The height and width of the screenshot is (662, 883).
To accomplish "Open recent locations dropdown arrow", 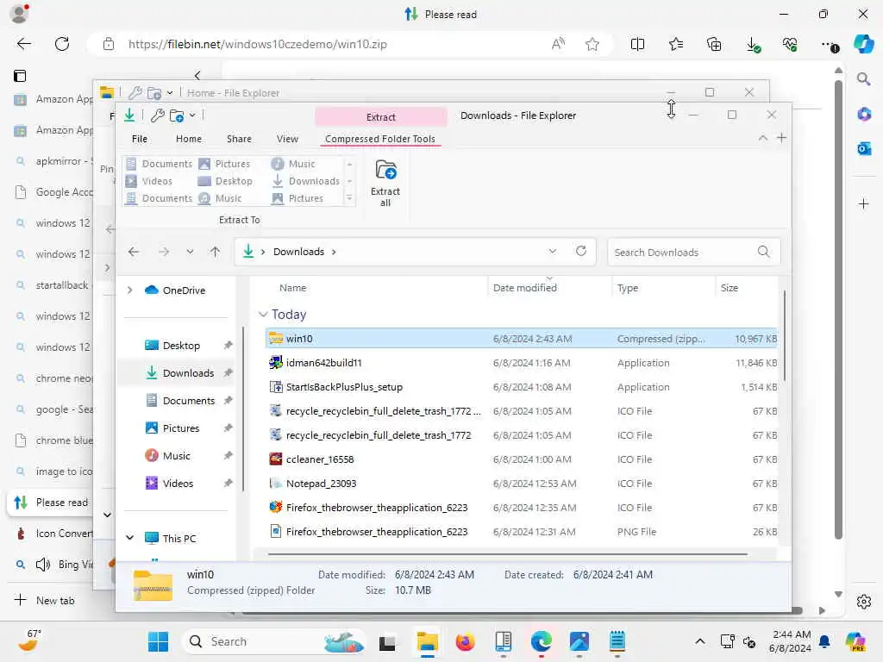I will pyautogui.click(x=190, y=252).
